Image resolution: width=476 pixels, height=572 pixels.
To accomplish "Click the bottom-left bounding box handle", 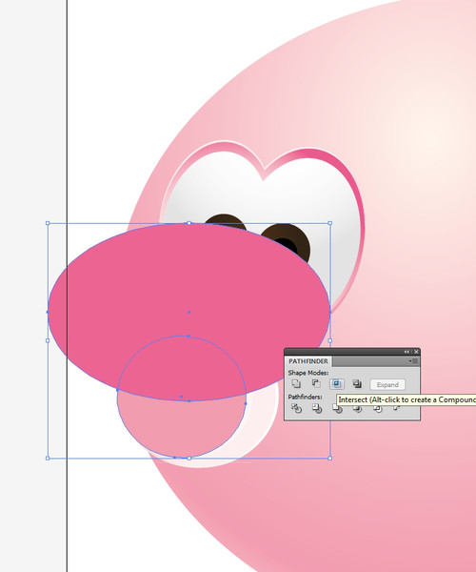I will click(48, 458).
